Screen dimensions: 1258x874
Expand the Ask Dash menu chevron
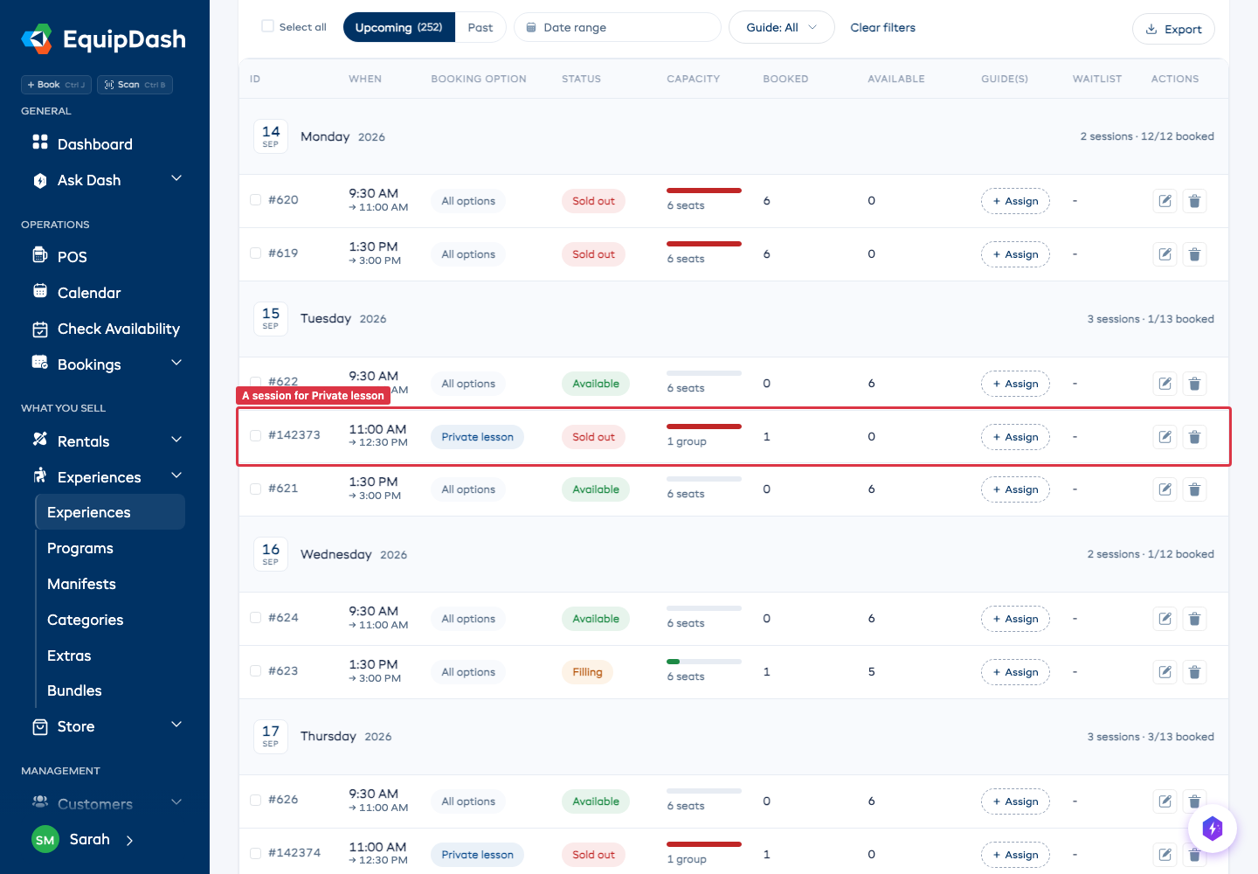(x=176, y=178)
